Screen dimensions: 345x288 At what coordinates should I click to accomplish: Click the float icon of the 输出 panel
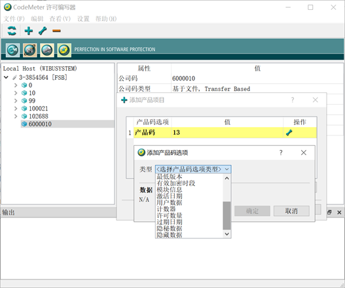329,212
